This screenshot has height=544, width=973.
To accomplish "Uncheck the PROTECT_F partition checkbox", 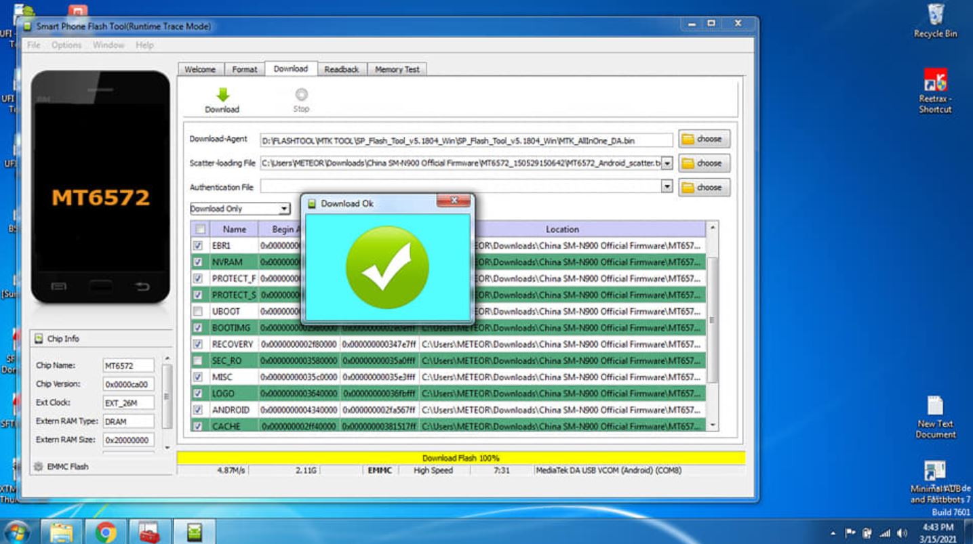I will [198, 278].
